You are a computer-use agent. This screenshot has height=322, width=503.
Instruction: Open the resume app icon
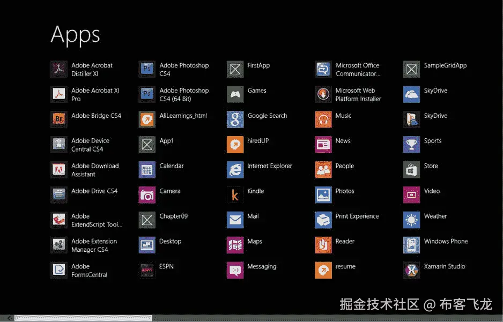tap(323, 270)
